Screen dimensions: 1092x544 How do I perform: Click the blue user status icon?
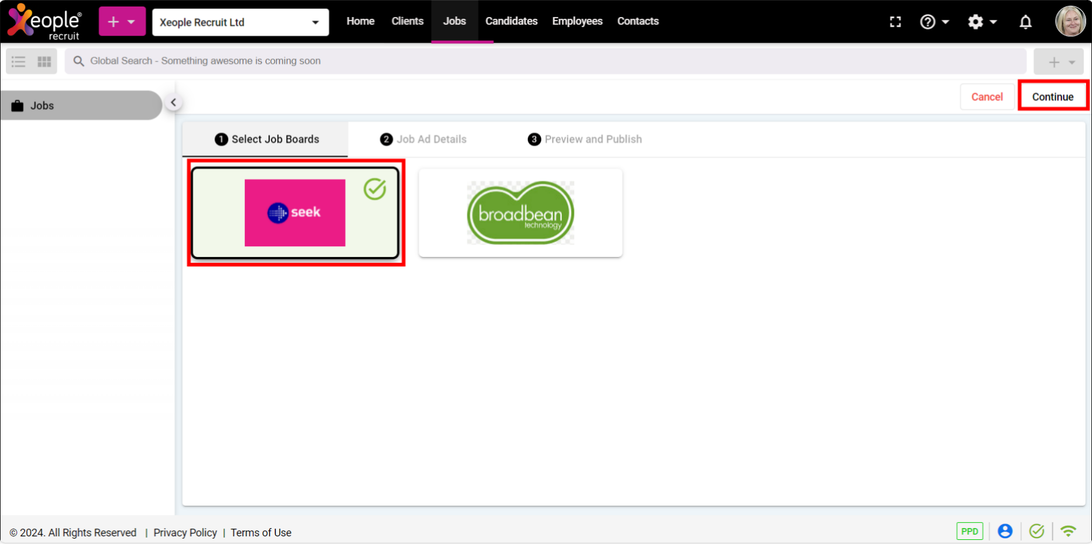point(1005,532)
